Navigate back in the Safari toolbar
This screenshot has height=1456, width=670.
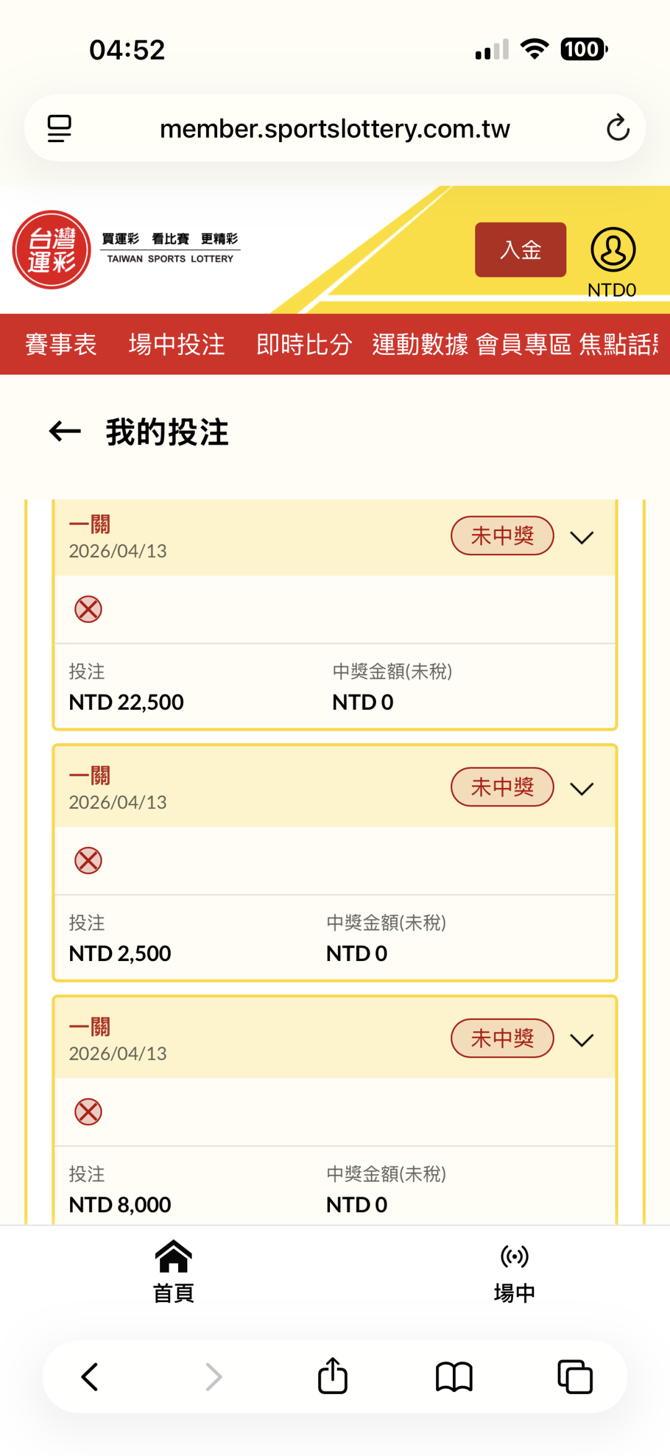pos(91,1377)
